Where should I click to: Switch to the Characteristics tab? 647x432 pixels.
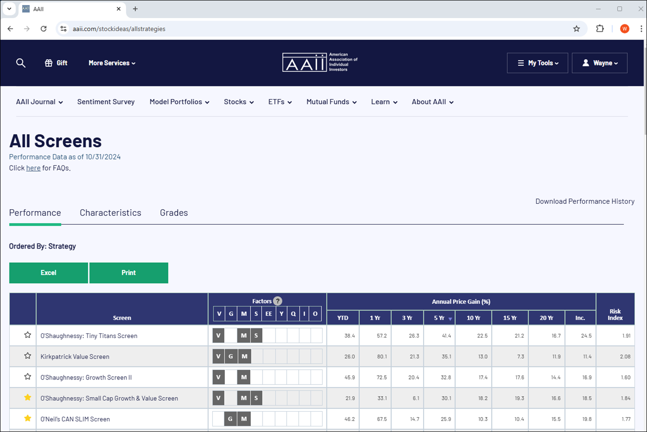[x=110, y=213]
